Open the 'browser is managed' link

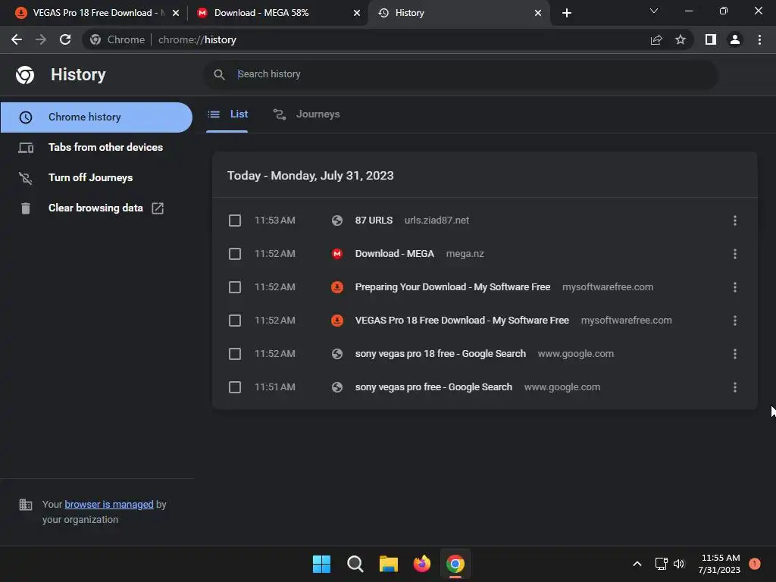point(109,504)
